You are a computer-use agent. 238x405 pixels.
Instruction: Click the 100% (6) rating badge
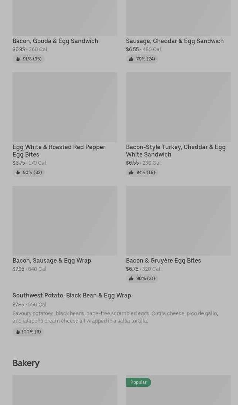coord(28,332)
